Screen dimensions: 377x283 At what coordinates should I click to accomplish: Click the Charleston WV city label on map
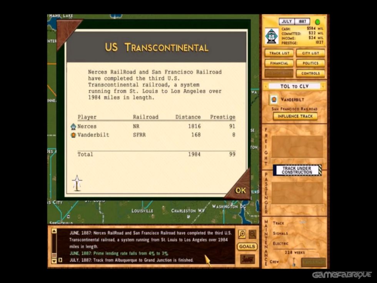tap(188, 211)
